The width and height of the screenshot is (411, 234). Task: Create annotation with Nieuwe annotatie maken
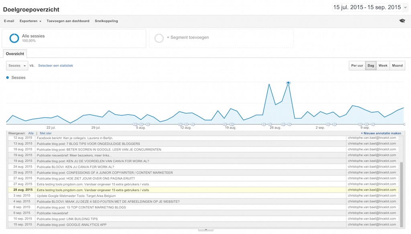(x=381, y=133)
